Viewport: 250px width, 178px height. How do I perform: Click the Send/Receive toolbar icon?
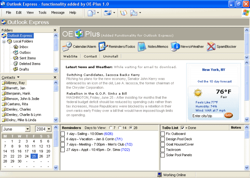108,13
